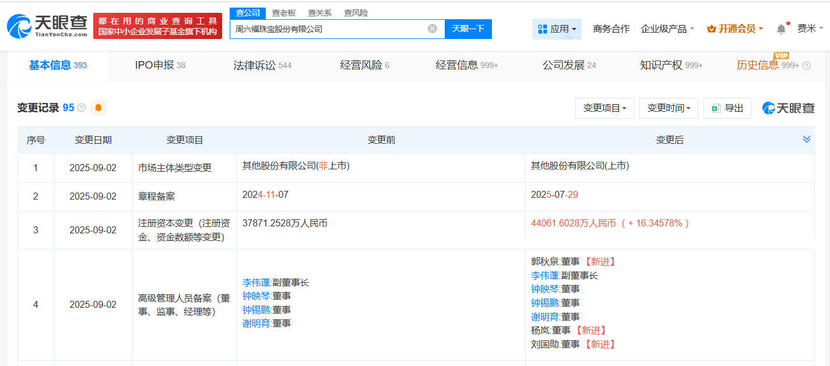Click the 天眼一下 search button

tap(468, 29)
